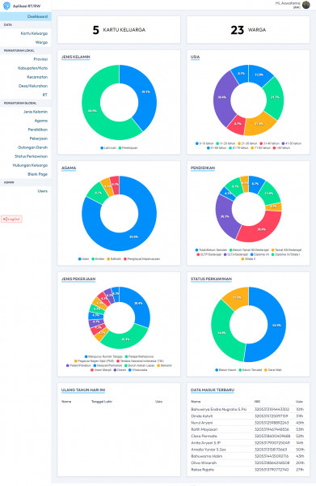Toggle the Cerai Mati legend item
This screenshot has width=316, height=486.
tap(272, 370)
